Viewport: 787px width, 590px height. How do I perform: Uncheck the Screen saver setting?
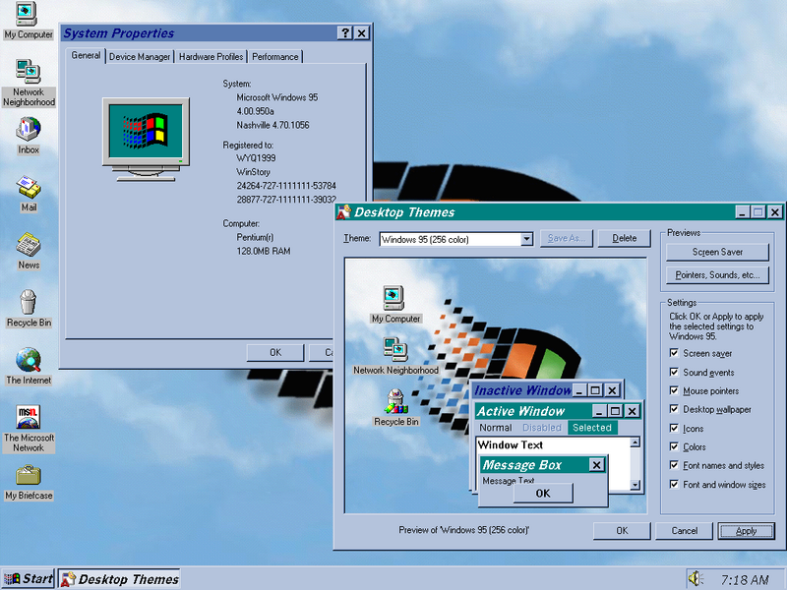(x=676, y=353)
